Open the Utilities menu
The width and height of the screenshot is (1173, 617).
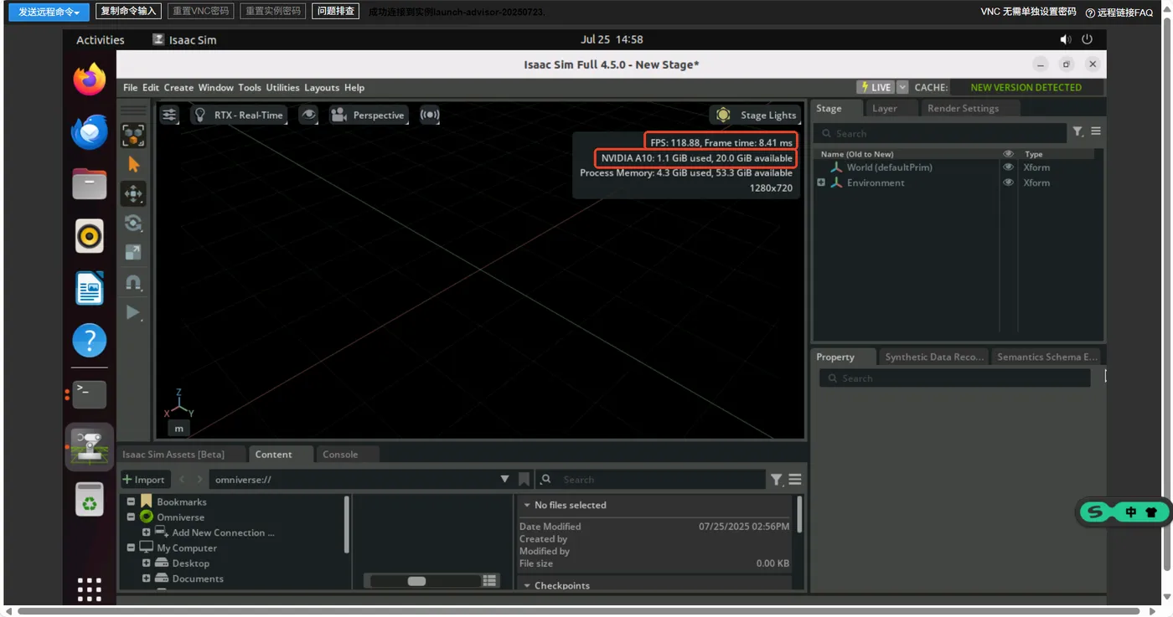coord(282,87)
